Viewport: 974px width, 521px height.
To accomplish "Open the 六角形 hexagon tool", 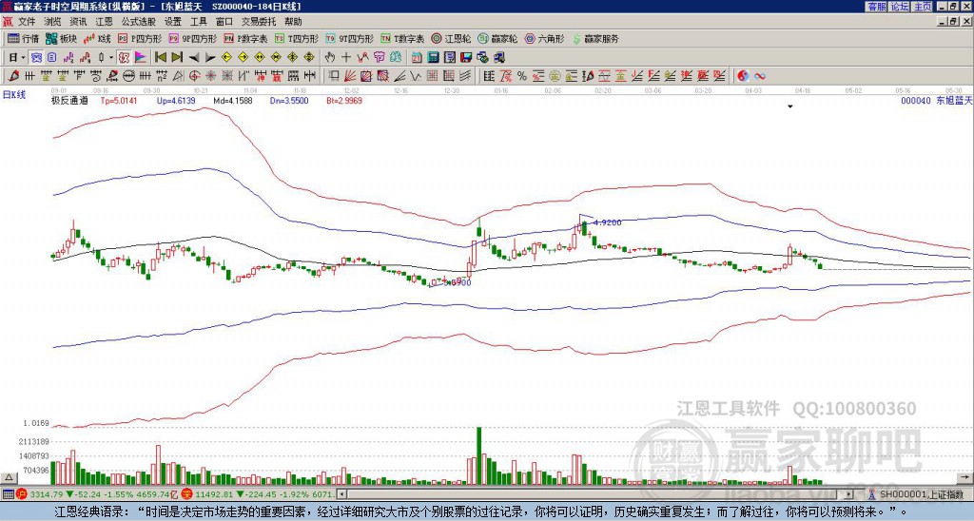I will click(x=545, y=38).
